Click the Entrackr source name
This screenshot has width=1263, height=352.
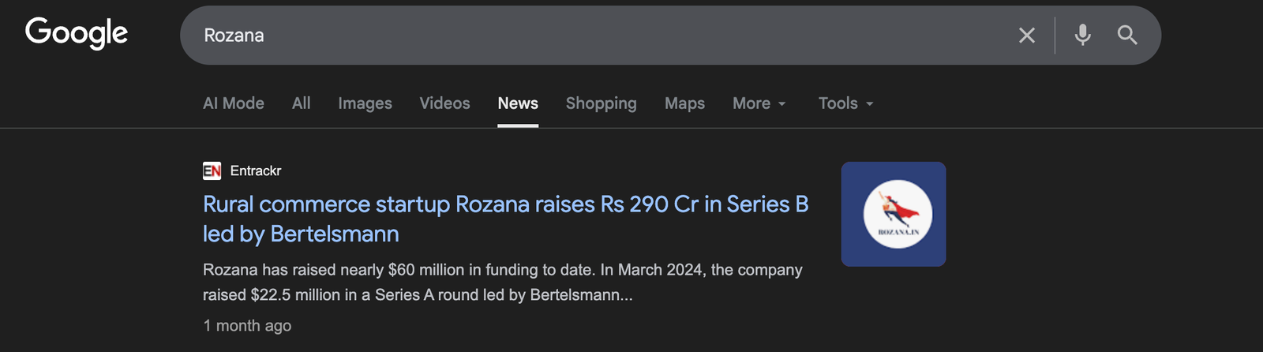point(256,170)
